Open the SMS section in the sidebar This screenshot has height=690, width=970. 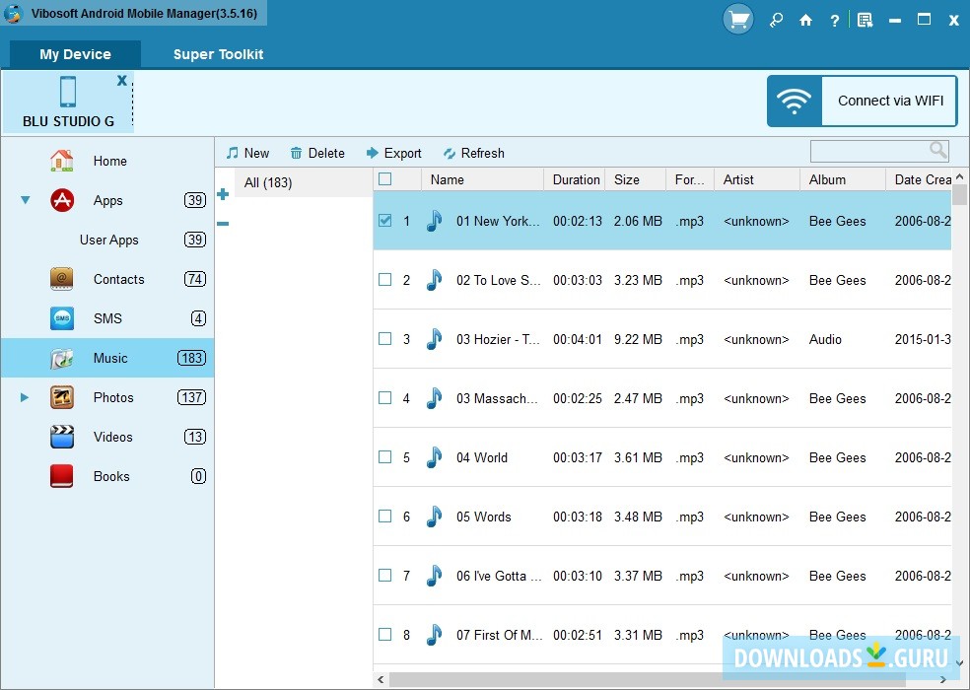point(108,318)
